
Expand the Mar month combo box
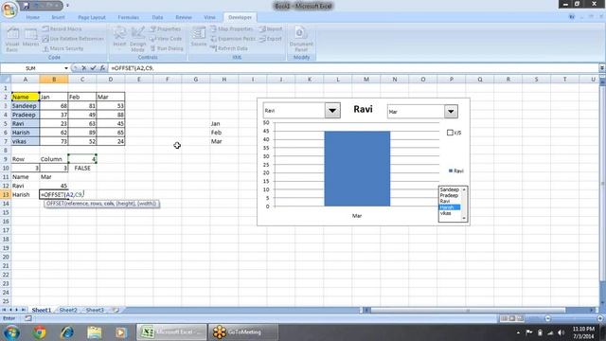[451, 112]
